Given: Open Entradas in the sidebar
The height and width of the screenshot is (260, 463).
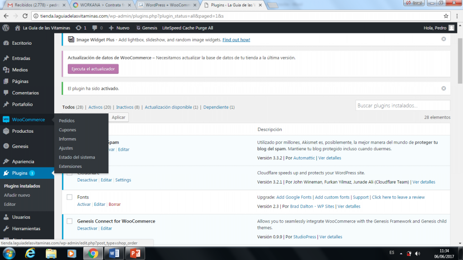Looking at the screenshot, I should 21,58.
